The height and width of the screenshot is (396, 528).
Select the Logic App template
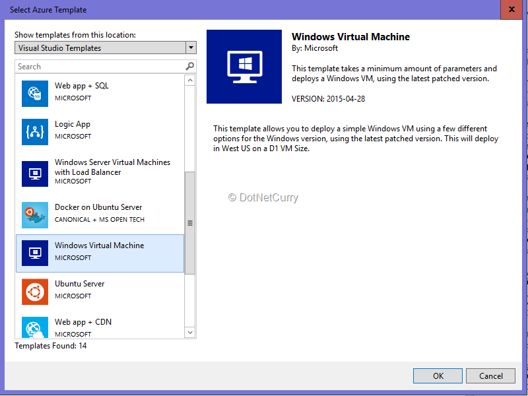click(x=100, y=131)
